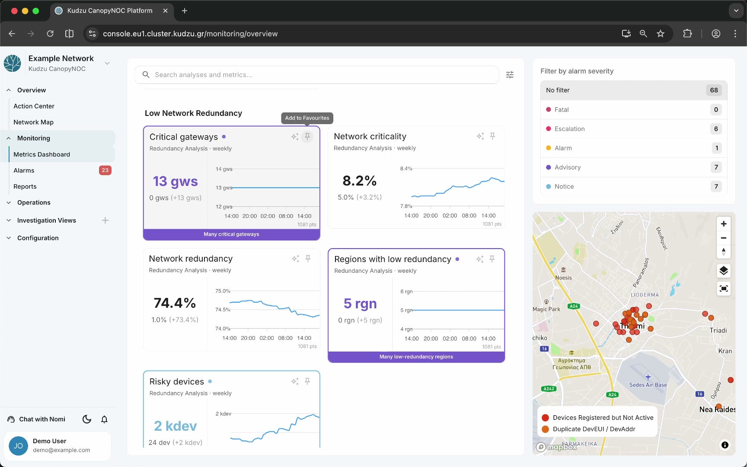Bookmark this page with the star icon

coord(661,34)
